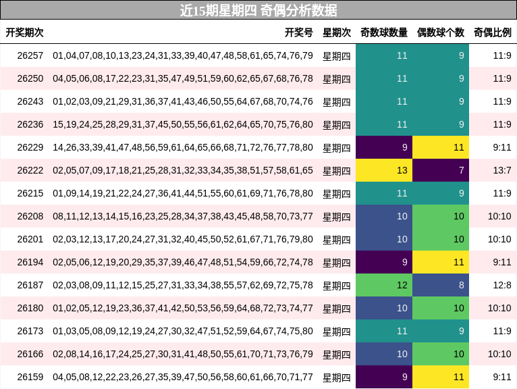Click 星期四 weekday cell in row 26243
The height and width of the screenshot is (389, 517).
coord(337,102)
